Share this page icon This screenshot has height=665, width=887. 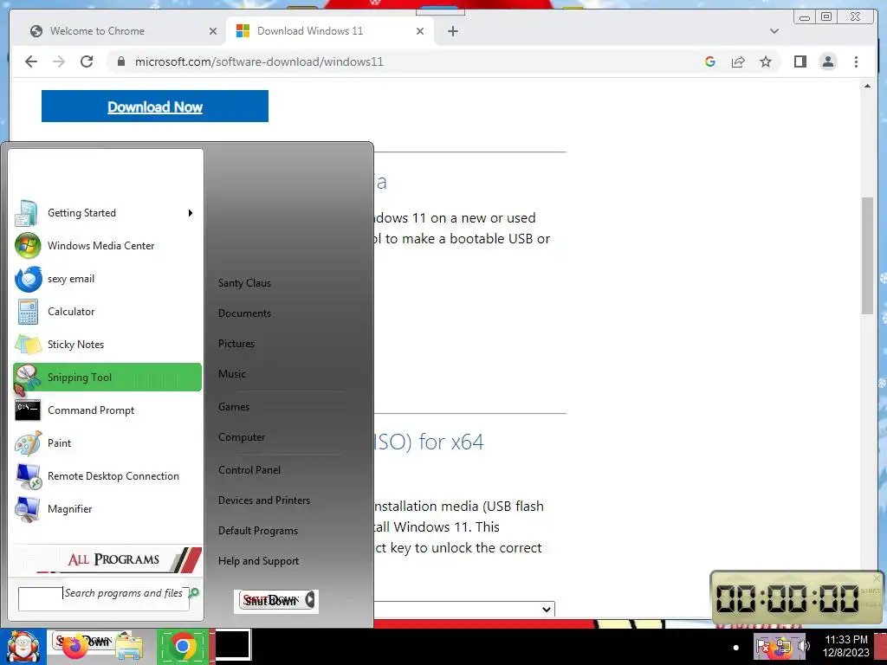click(738, 61)
